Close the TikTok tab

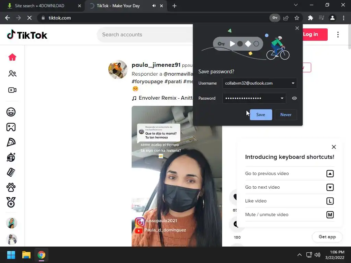click(161, 6)
